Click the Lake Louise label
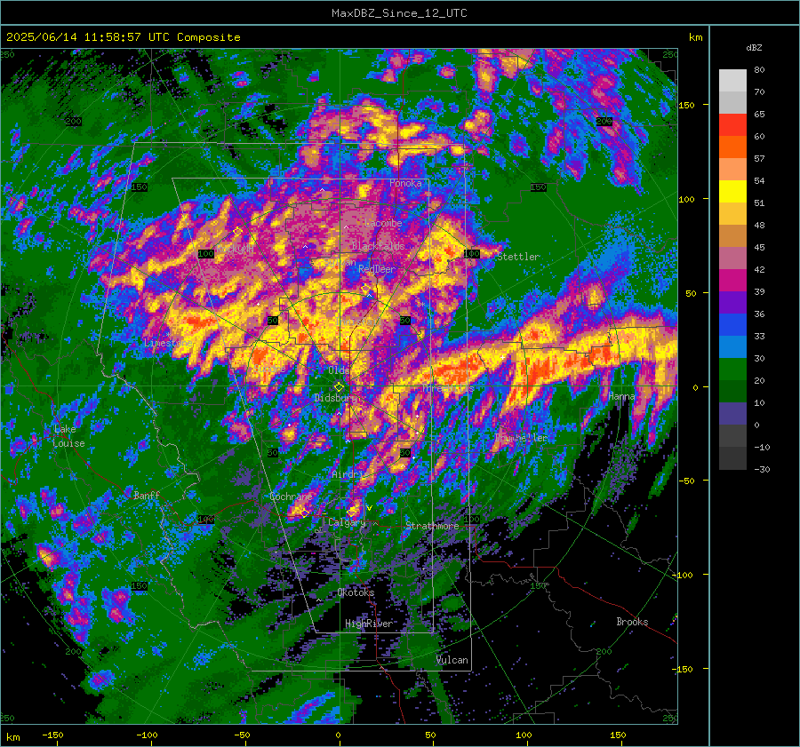Image resolution: width=800 pixels, height=747 pixels. click(69, 436)
